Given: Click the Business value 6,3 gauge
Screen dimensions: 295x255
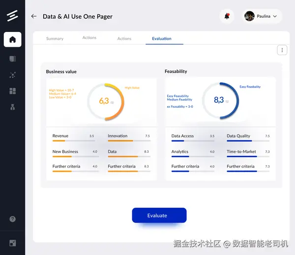Looking at the screenshot, I should [106, 102].
